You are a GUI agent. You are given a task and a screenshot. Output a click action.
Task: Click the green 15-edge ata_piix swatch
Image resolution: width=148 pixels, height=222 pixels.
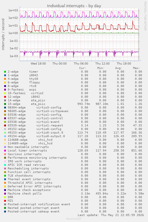point(5,104)
